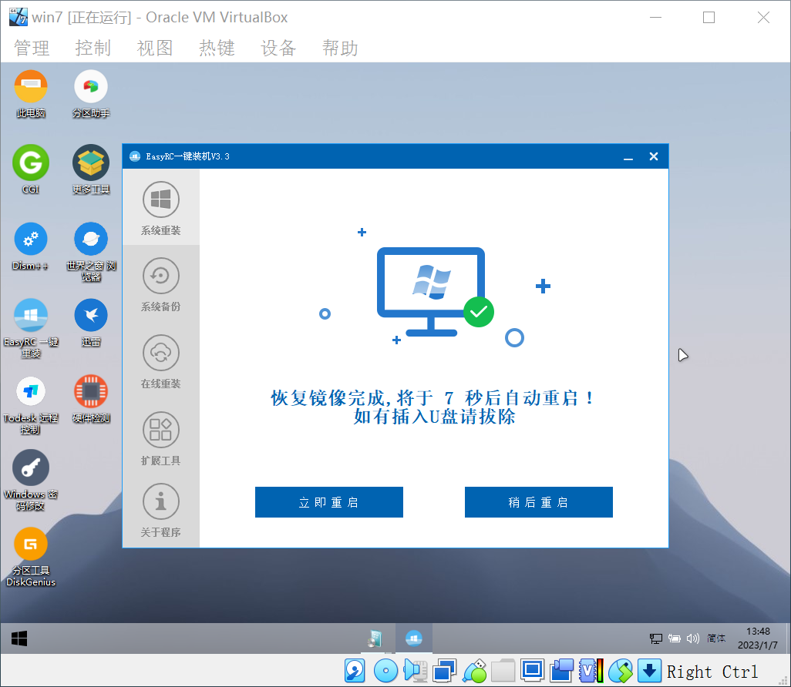Click the VirtualBox optical disc status icon
Viewport: 791px width, 687px height.
pyautogui.click(x=386, y=671)
